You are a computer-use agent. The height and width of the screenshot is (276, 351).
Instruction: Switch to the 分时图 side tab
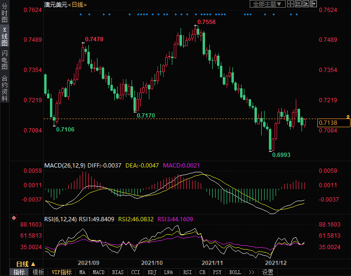coord(4,13)
